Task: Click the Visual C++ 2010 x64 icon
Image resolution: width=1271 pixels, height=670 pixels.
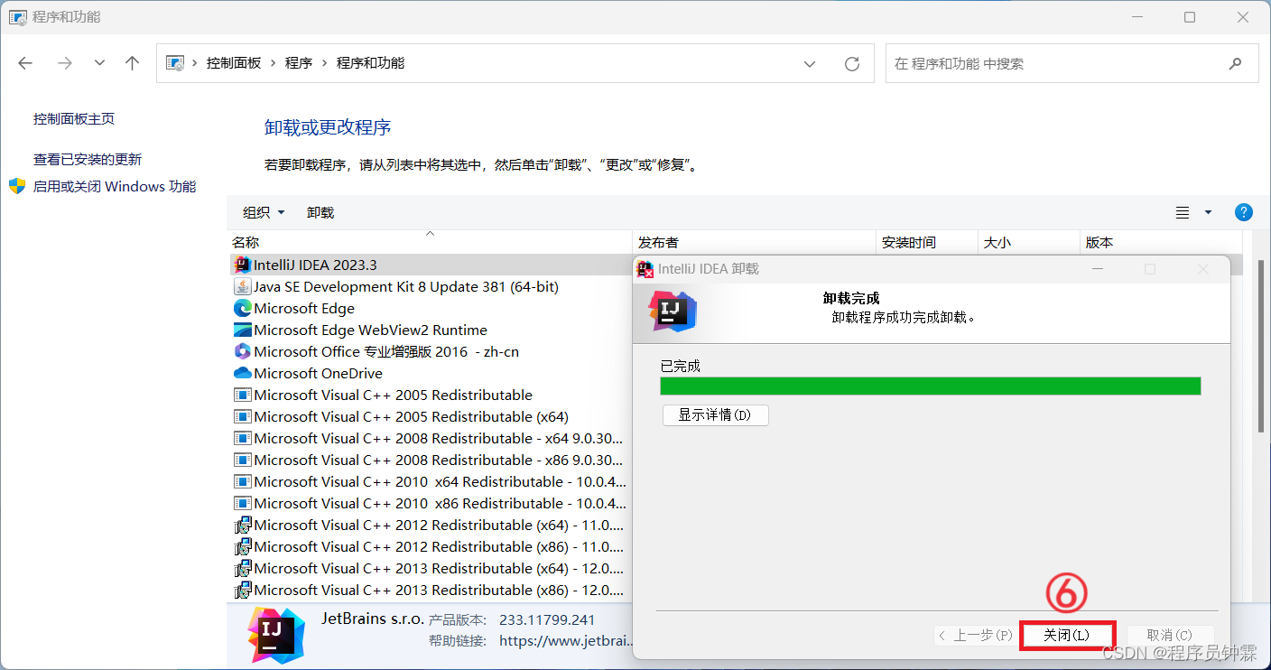Action: pyautogui.click(x=242, y=481)
